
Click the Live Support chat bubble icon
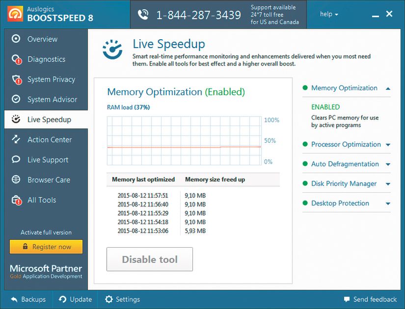(16, 159)
